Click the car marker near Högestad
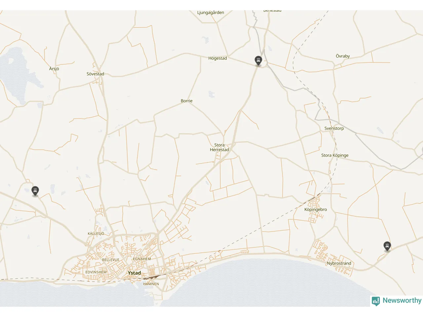Screen dimensions: 423x317 [258, 61]
